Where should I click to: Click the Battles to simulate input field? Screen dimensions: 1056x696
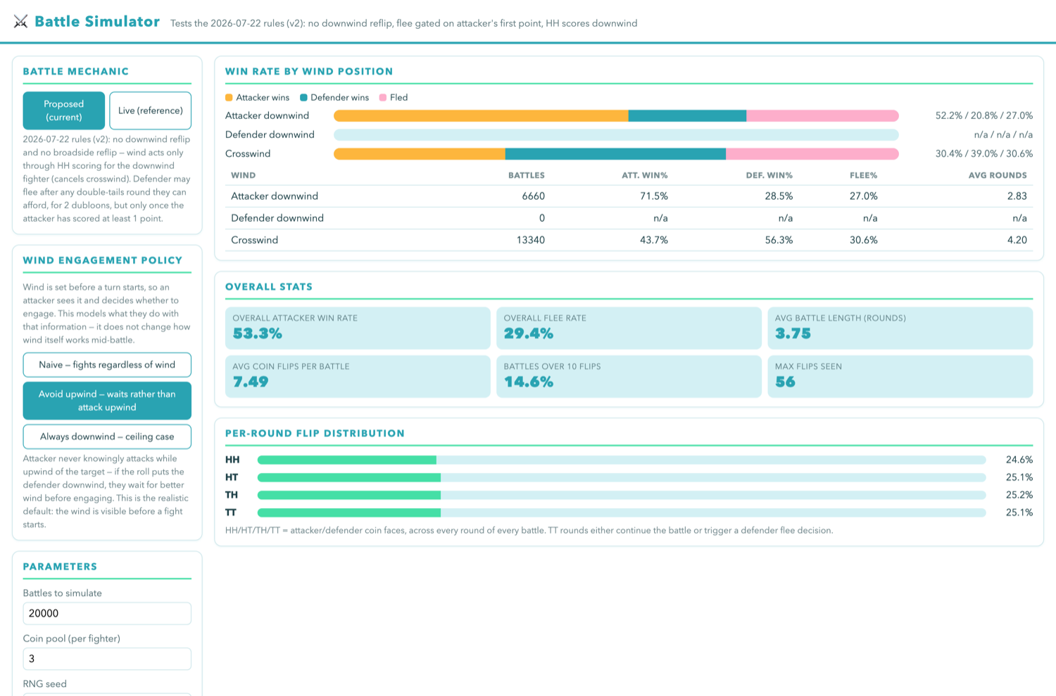(107, 613)
